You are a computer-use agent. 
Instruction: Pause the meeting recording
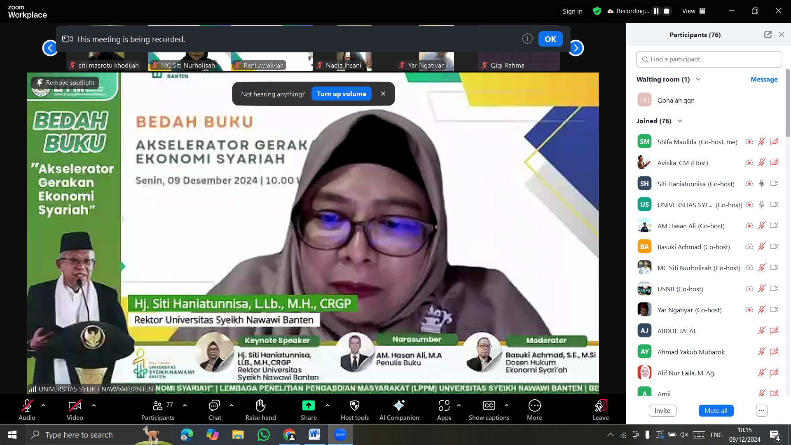(x=656, y=11)
